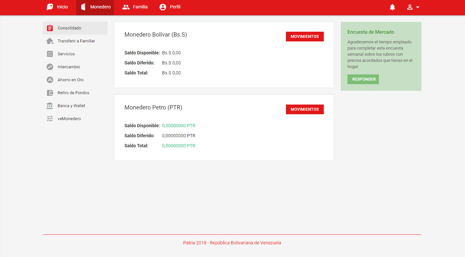Select the Monedero tab label
Screen dimensions: 465x257
100,7
